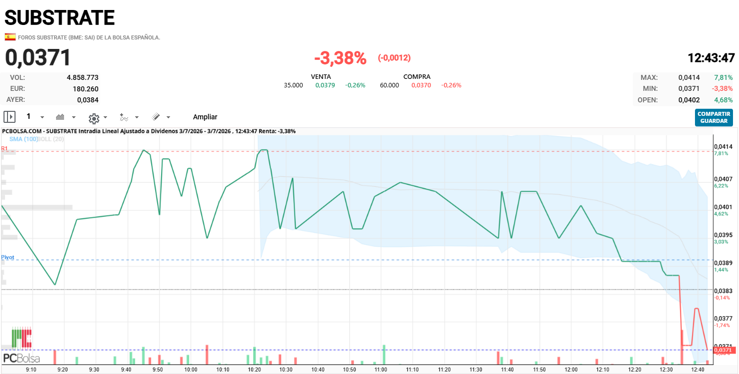Expand the time interval 1 dropdown arrow
This screenshot has height=374, width=739.
(x=42, y=117)
